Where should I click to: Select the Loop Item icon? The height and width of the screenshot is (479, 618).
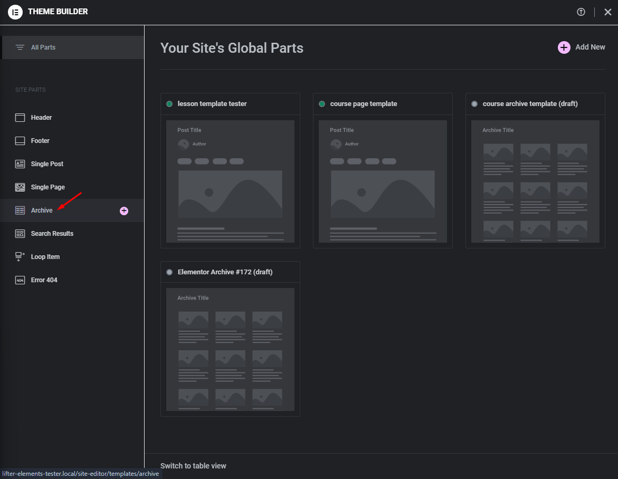(x=20, y=256)
